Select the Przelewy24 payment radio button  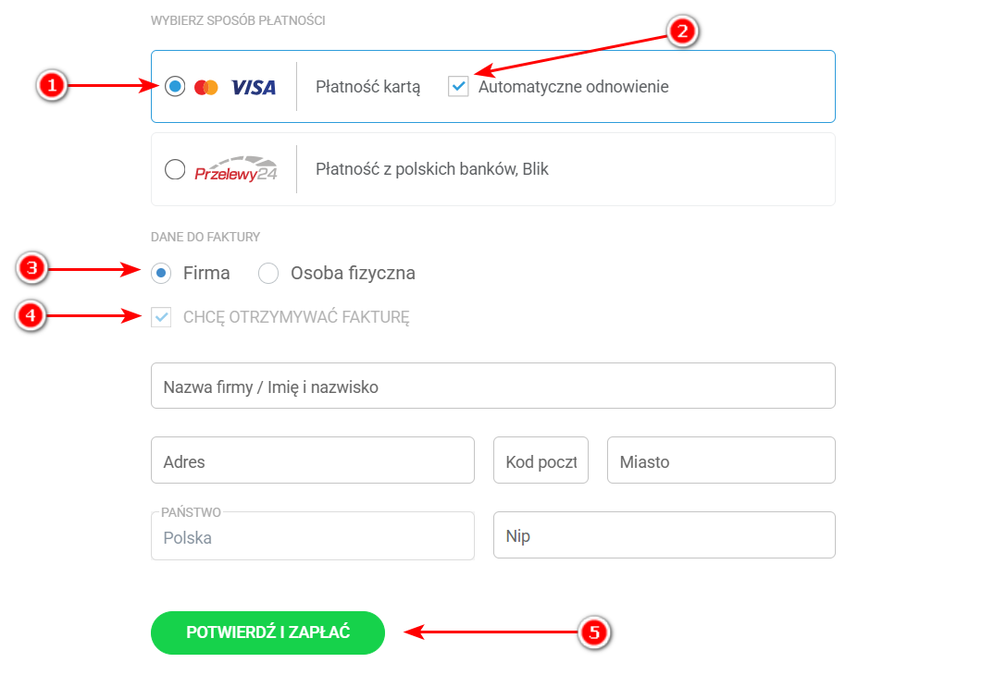pos(175,169)
